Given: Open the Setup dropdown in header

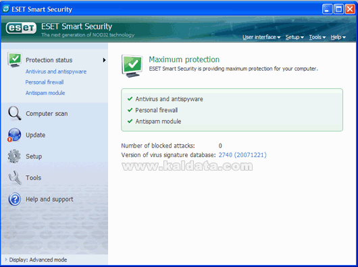Looking at the screenshot, I should tap(295, 37).
